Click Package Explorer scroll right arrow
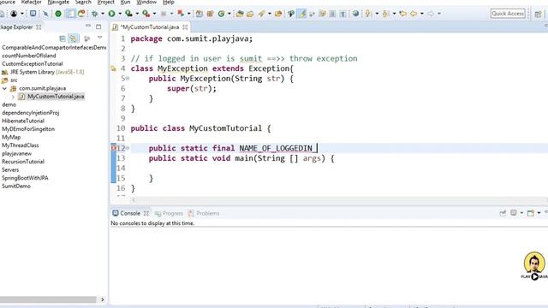Viewport: 548px width, 308px height. pos(103,299)
